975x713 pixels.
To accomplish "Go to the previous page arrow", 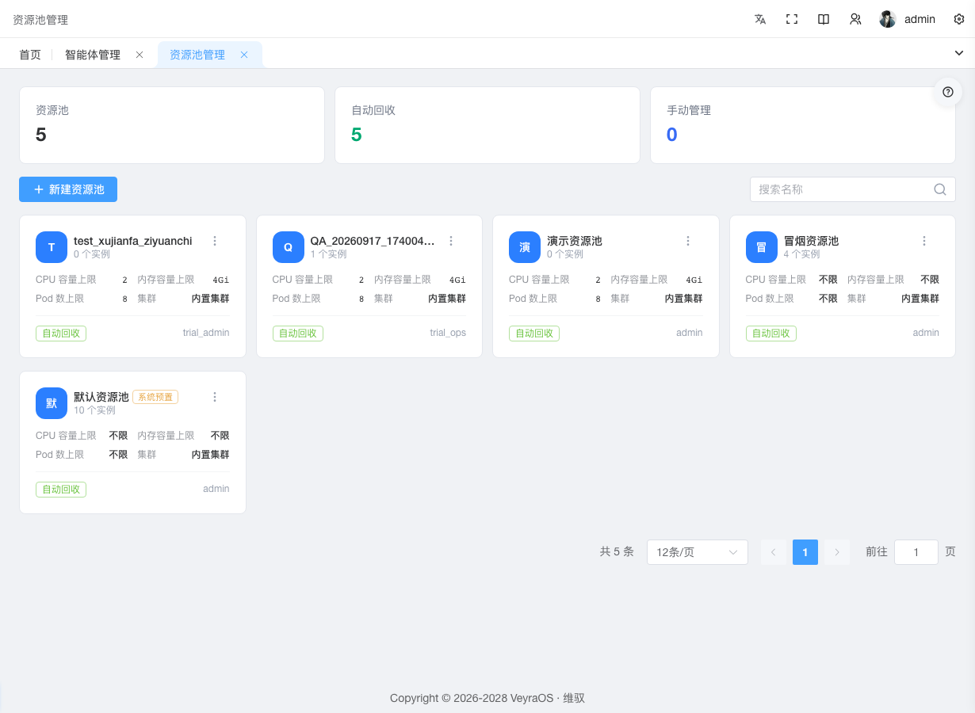I will (x=774, y=552).
